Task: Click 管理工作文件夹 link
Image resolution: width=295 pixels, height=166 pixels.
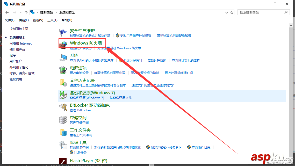Action: coord(81,135)
